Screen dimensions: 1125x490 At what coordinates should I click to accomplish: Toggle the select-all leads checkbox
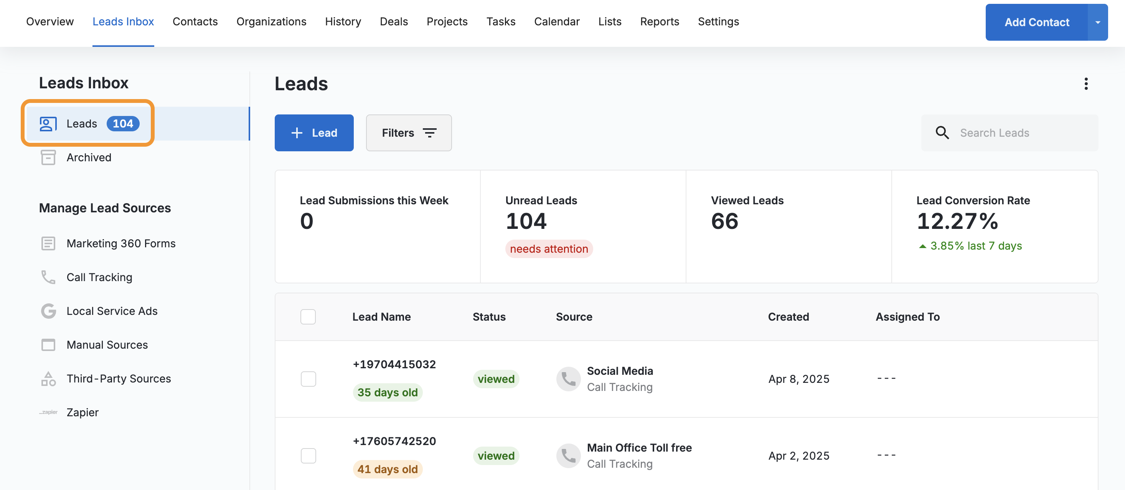[308, 317]
